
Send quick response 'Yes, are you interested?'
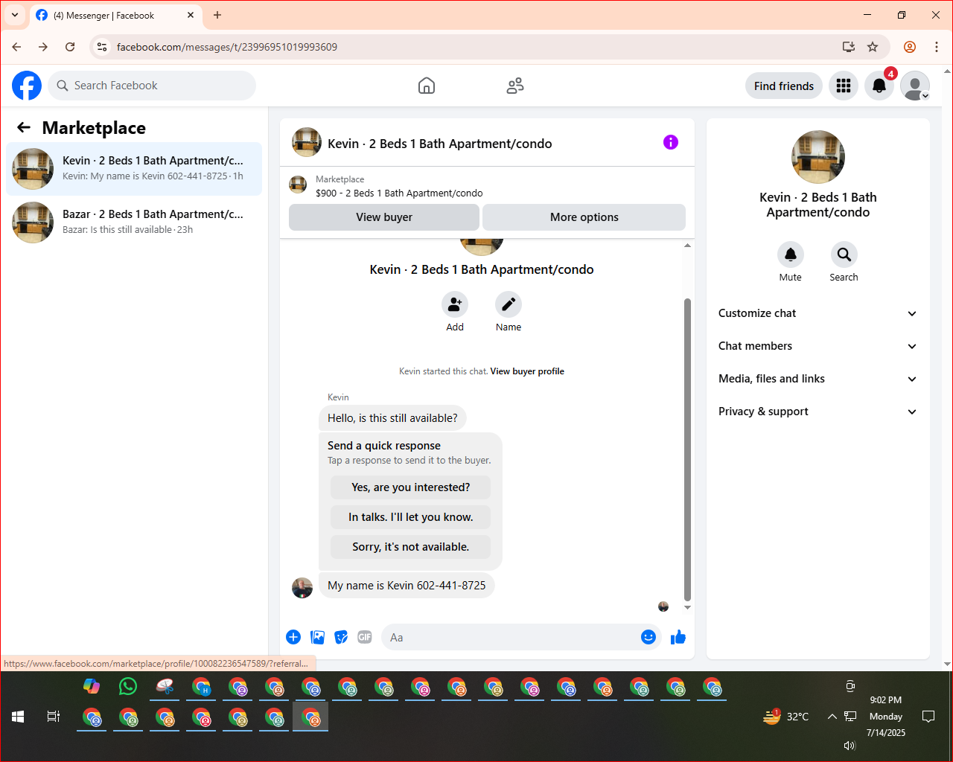point(410,487)
